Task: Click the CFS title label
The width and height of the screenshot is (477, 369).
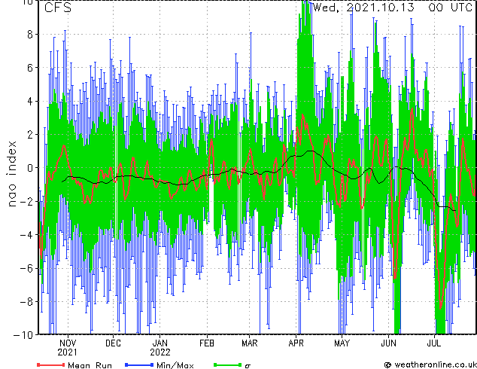Action: pos(58,8)
